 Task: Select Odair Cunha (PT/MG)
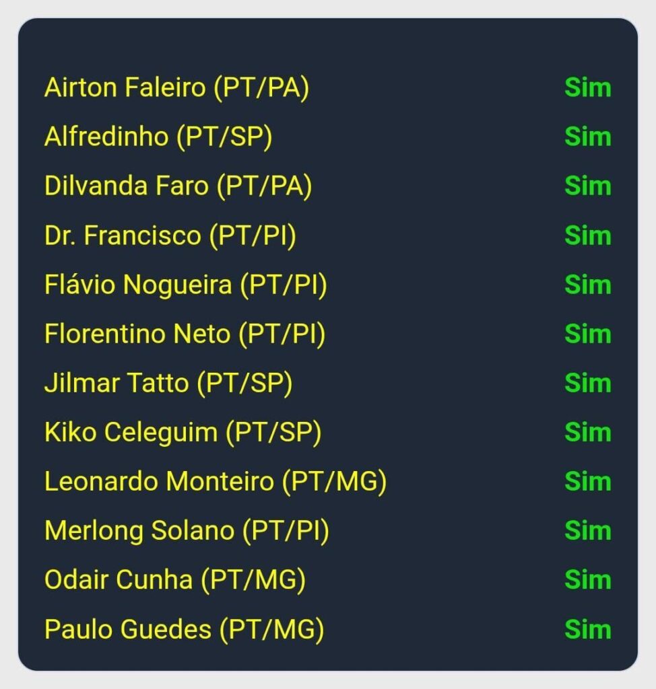pyautogui.click(x=175, y=580)
